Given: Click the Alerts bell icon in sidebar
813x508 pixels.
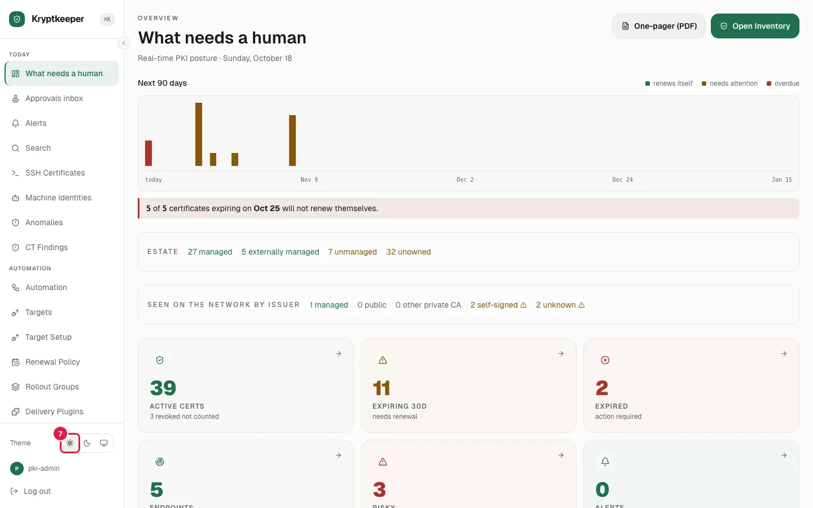Looking at the screenshot, I should (x=16, y=123).
